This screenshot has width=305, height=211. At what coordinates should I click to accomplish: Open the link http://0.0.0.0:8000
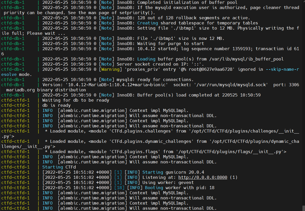[203, 177]
